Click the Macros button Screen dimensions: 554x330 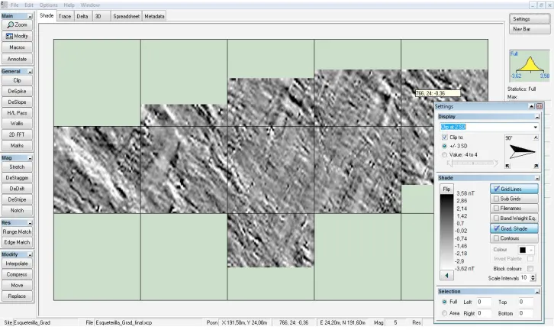click(17, 47)
